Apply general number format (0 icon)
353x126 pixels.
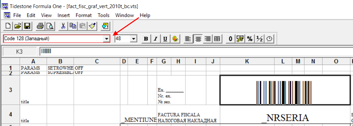(x=230, y=39)
